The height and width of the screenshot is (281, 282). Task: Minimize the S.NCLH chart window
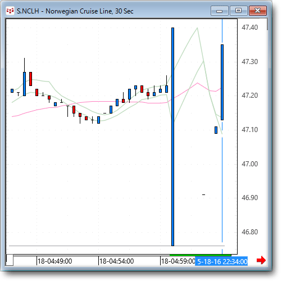coord(220,11)
